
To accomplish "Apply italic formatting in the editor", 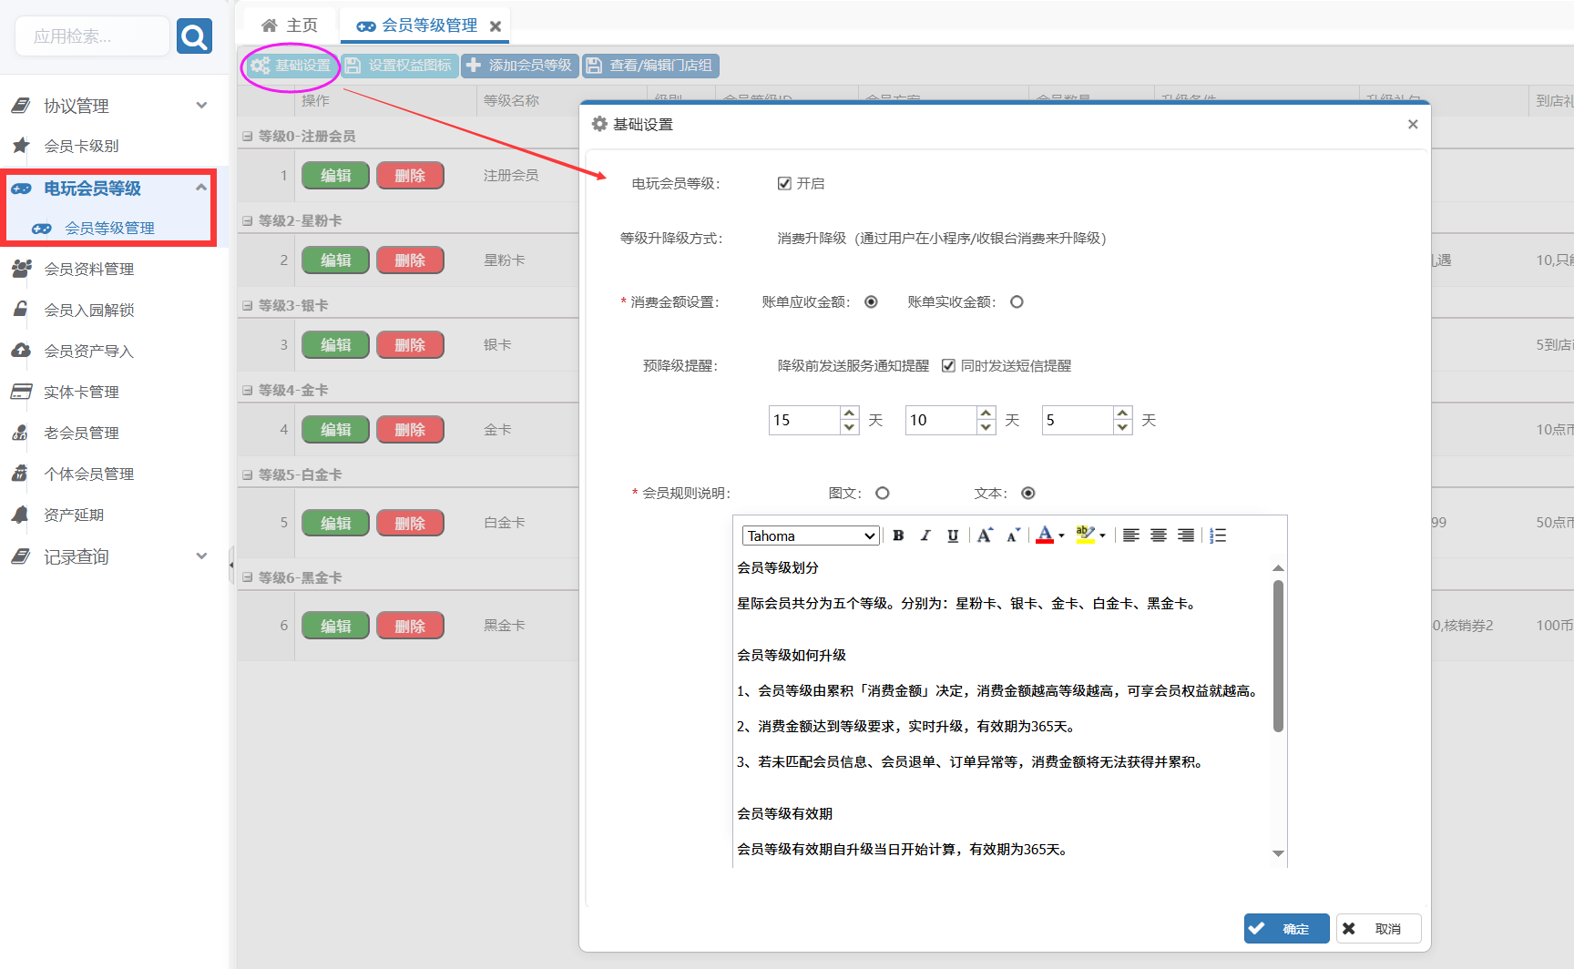I will [925, 535].
